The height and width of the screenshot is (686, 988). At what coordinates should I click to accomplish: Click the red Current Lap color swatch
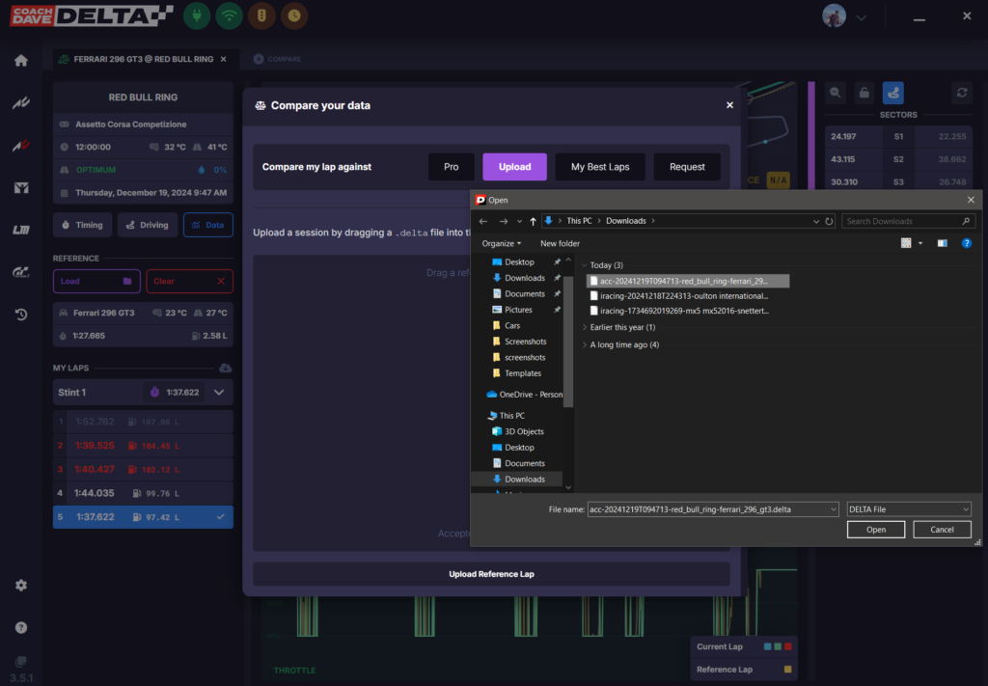(787, 647)
